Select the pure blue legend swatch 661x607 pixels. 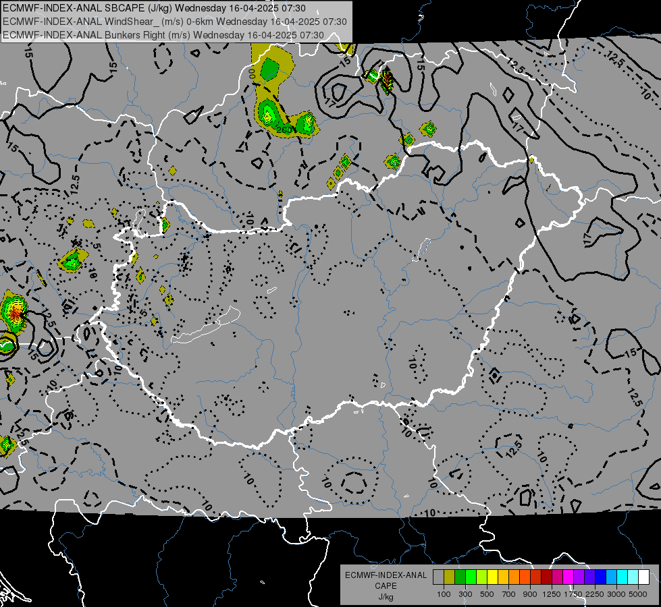click(600, 577)
